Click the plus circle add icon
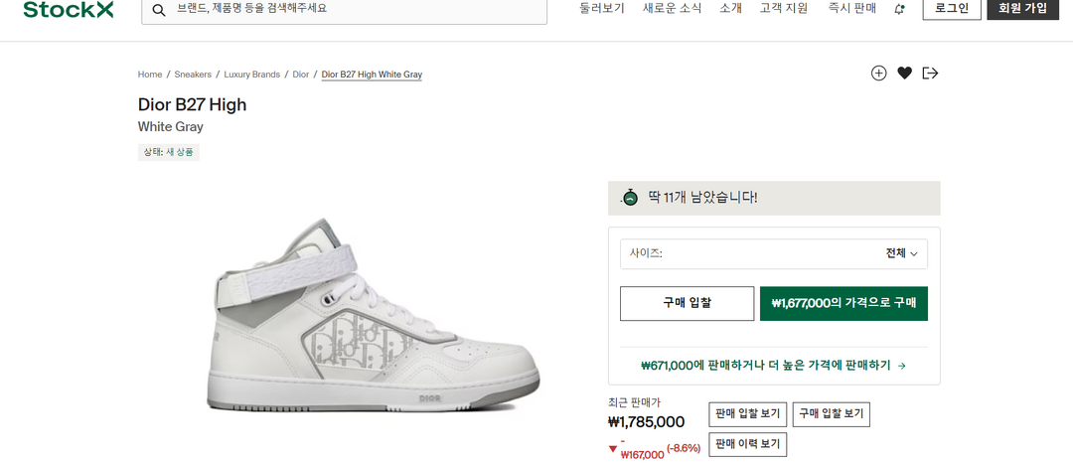Image resolution: width=1073 pixels, height=463 pixels. point(878,73)
